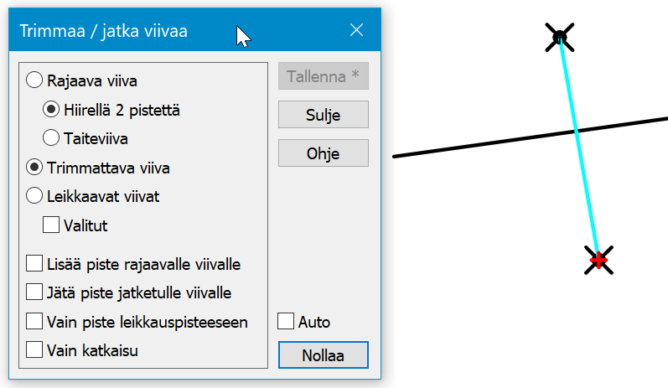Pick the Trimmattava viiva radio button
668x388 pixels.
pos(34,168)
